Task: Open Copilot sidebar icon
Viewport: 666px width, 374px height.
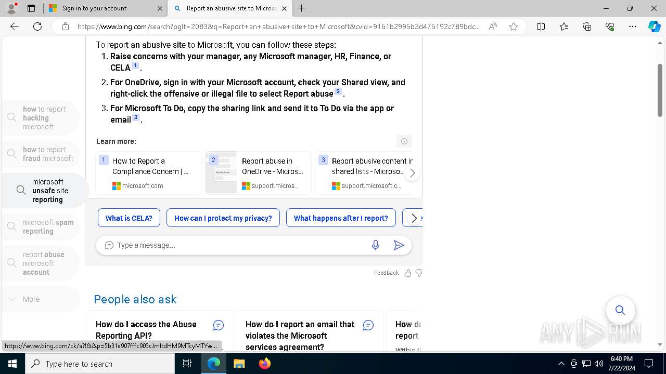Action: click(654, 26)
